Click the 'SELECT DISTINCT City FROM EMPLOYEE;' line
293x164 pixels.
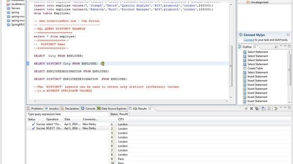[x=65, y=64]
